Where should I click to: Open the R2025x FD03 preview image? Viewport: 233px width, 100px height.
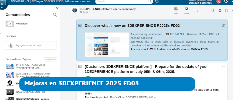tap(107, 45)
